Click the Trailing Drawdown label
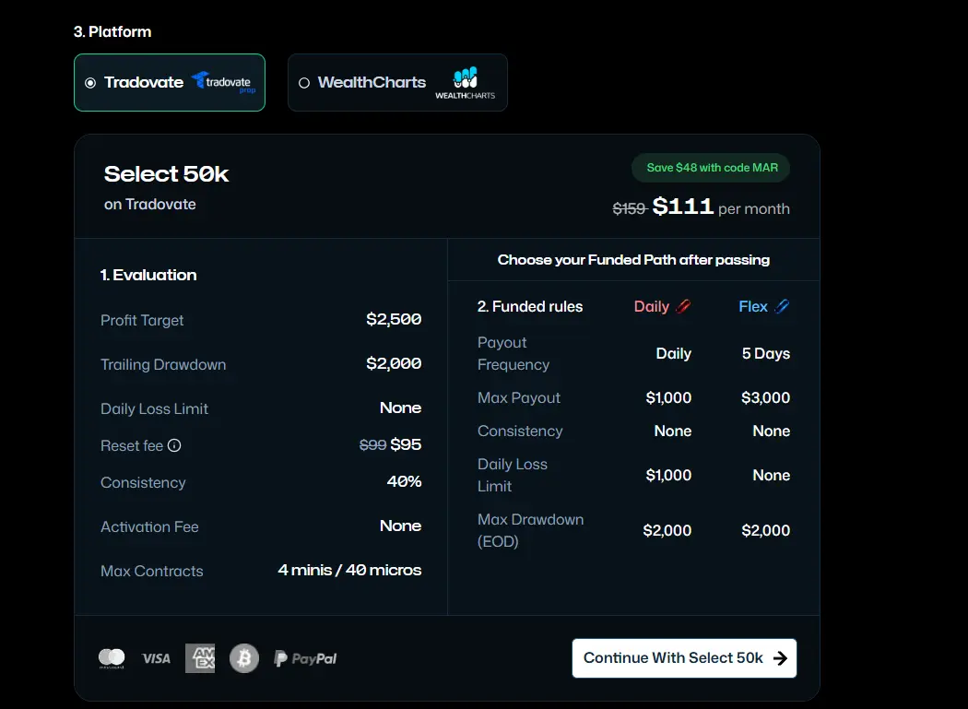This screenshot has width=968, height=709. [163, 364]
